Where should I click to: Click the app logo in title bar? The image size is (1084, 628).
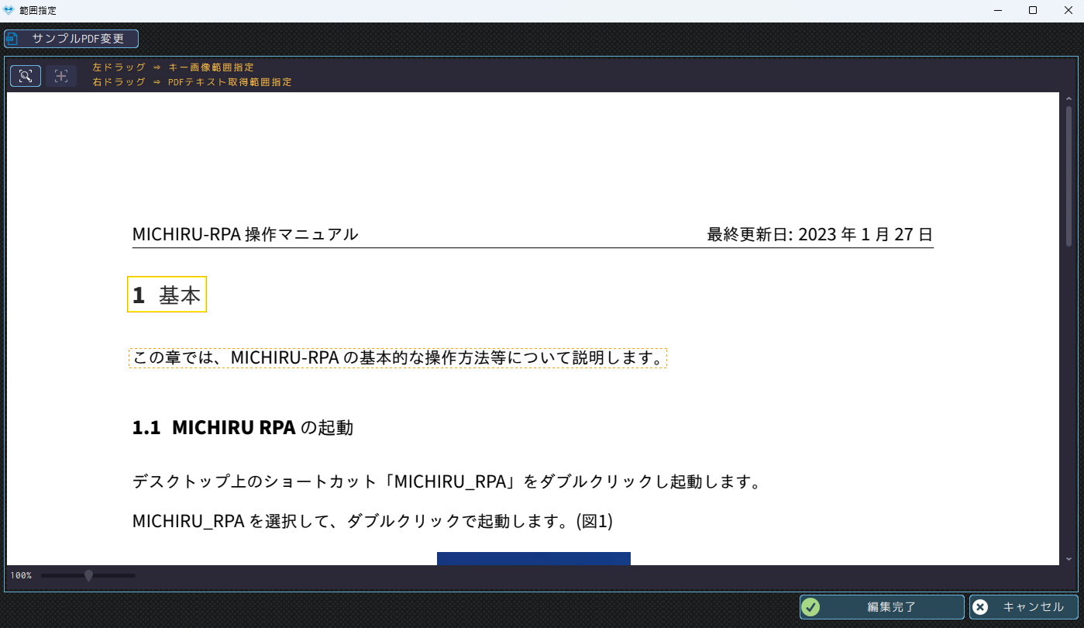tap(9, 11)
